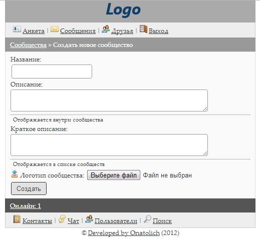
Task: Click the Друзья people icon
Action: (x=106, y=29)
